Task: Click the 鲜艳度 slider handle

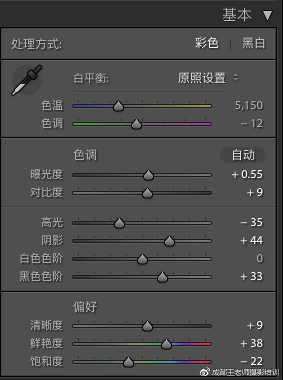Action: pyautogui.click(x=166, y=344)
